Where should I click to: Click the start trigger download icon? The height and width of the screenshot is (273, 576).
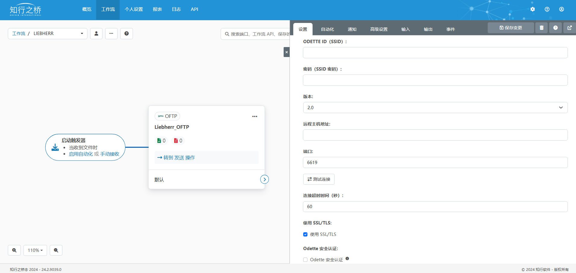click(55, 148)
